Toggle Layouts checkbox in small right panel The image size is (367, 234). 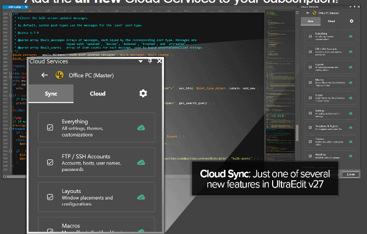point(310,67)
